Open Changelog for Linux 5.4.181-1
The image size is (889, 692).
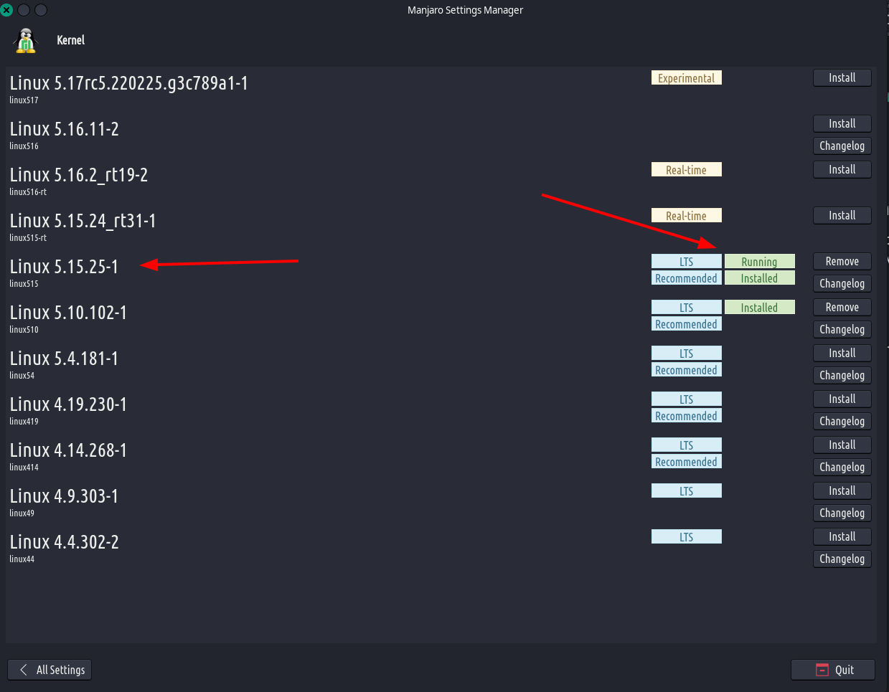point(842,375)
